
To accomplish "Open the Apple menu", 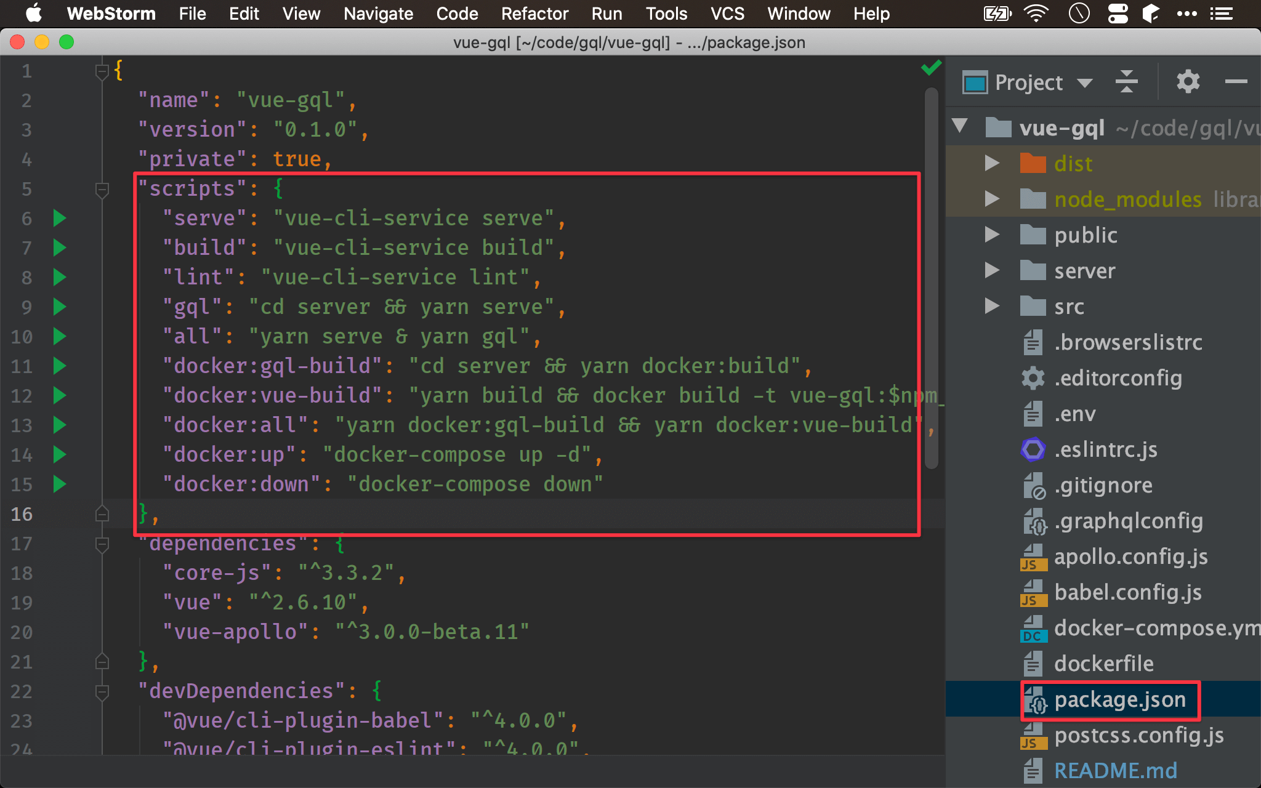I will pos(34,13).
